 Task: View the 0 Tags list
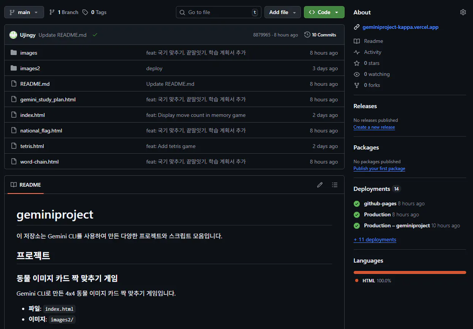pos(94,12)
